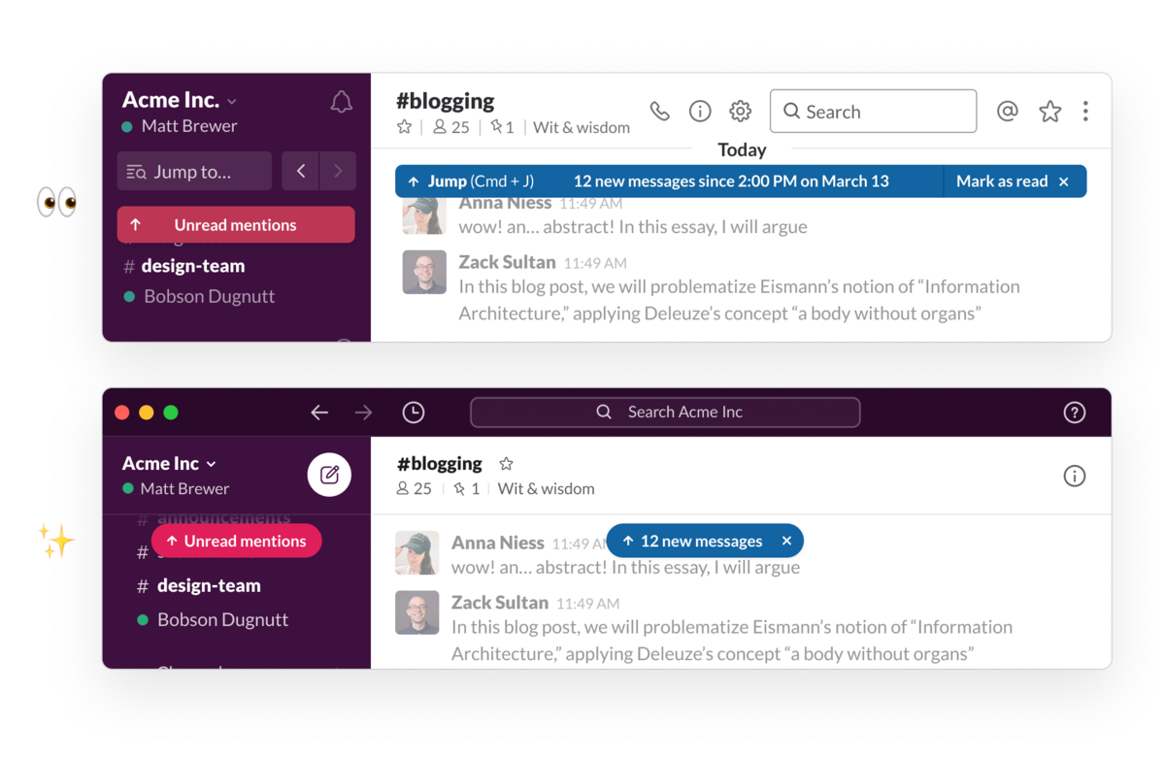The height and width of the screenshot is (759, 1165).
Task: Click the Search Acme Inc field
Action: (x=665, y=412)
